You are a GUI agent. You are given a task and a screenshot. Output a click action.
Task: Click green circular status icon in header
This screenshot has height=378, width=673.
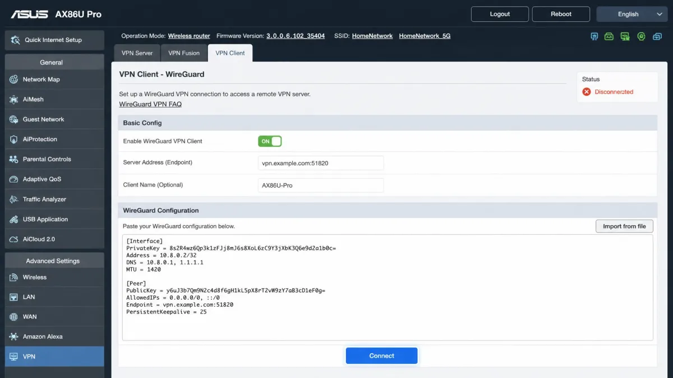coord(641,36)
